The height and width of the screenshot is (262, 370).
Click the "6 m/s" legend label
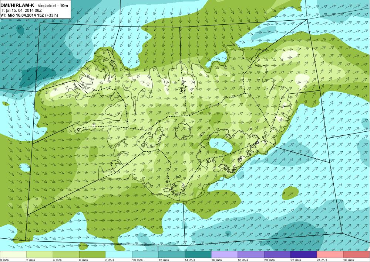84,260
